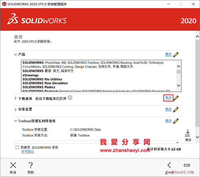Click the 取消 X icon
Screen dimensions: 200x177
point(13,165)
